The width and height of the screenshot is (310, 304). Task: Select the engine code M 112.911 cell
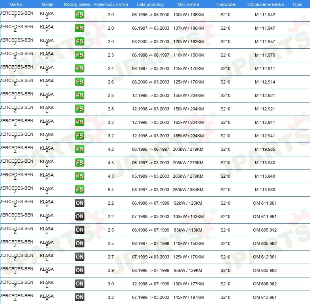[265, 69]
